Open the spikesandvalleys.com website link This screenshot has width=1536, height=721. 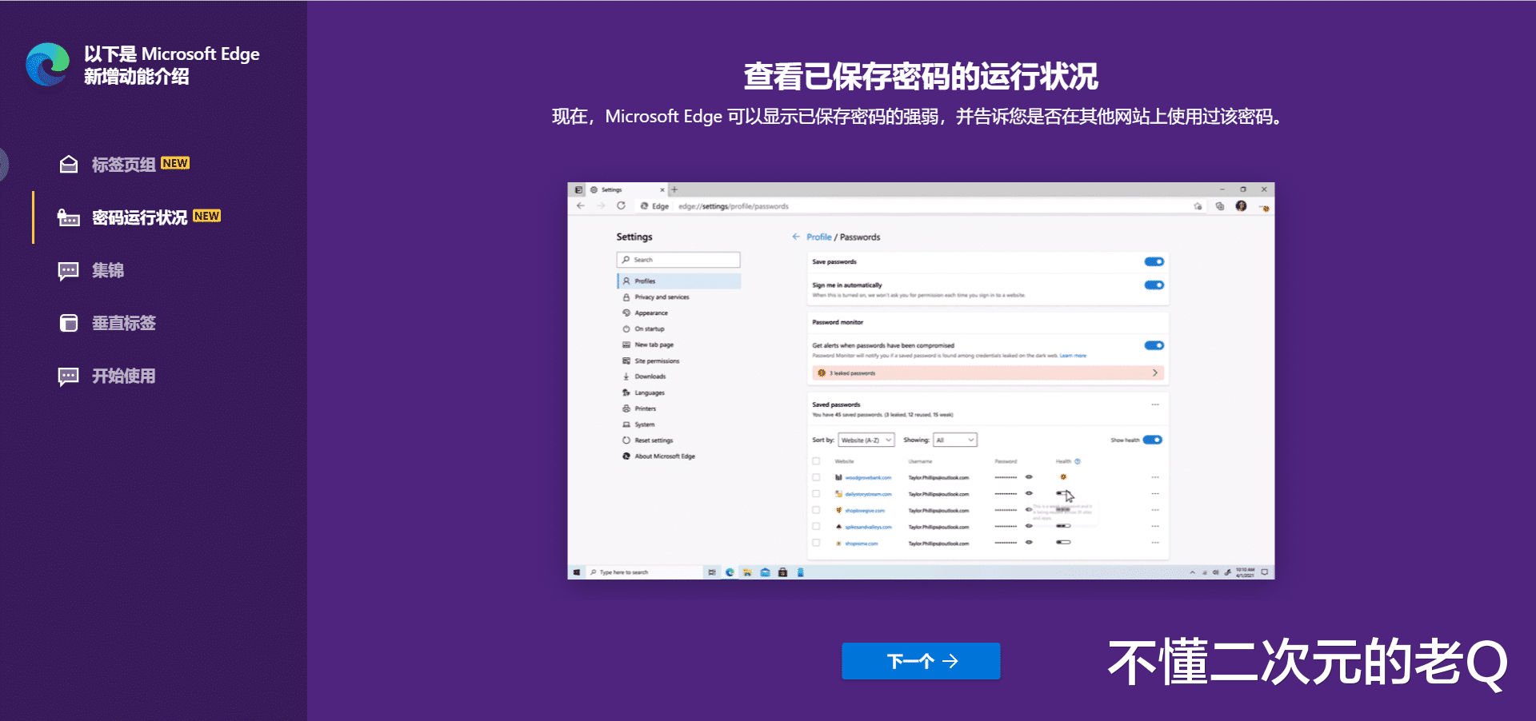(x=868, y=527)
